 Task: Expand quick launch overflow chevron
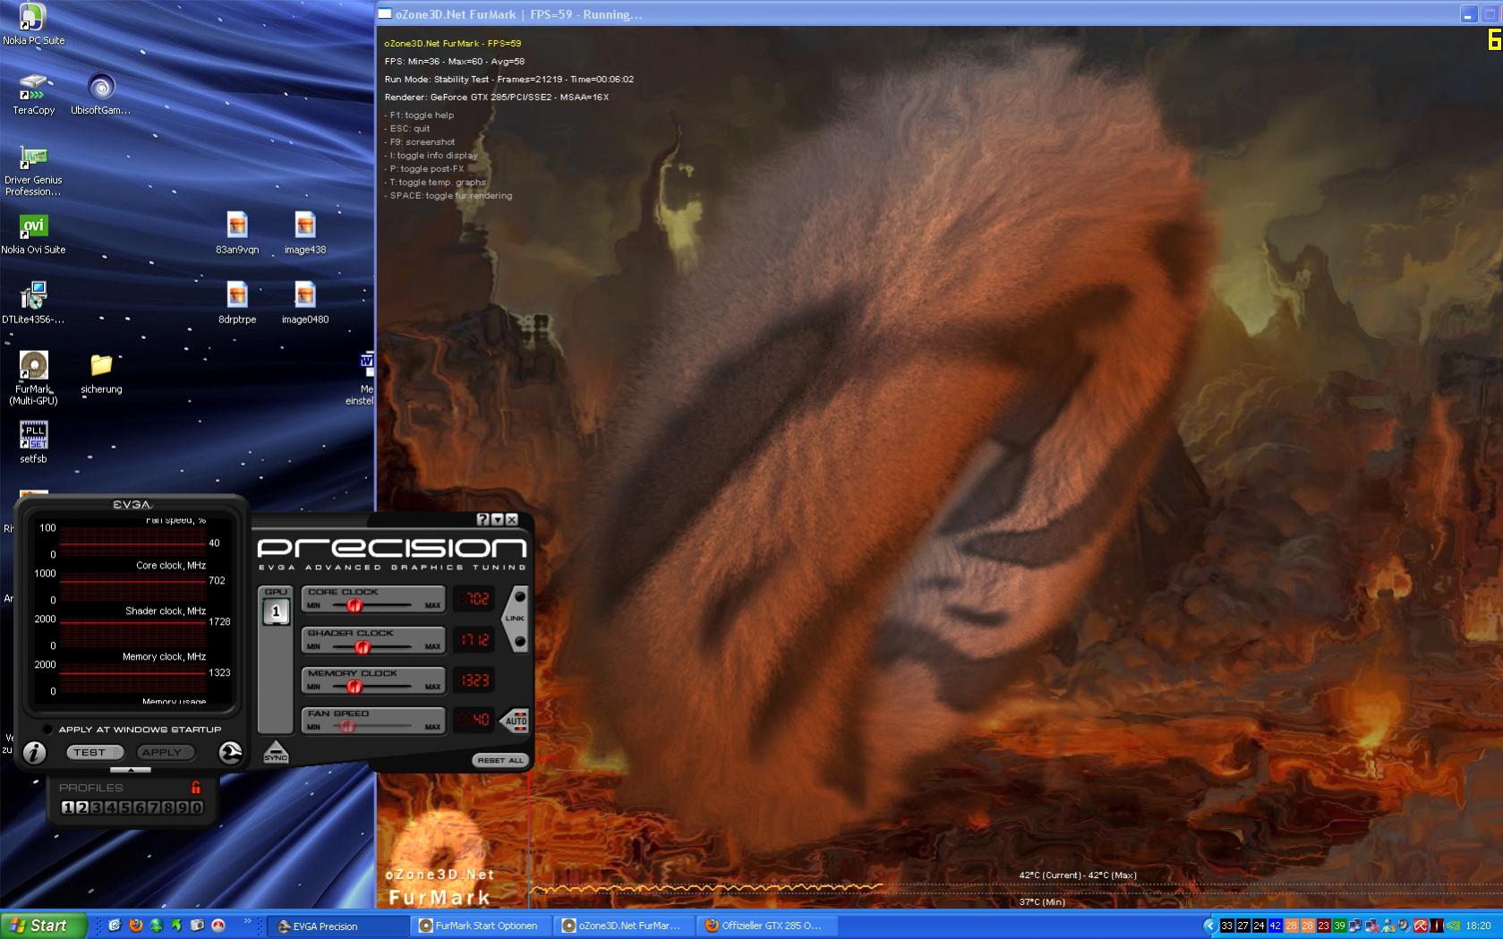click(248, 922)
